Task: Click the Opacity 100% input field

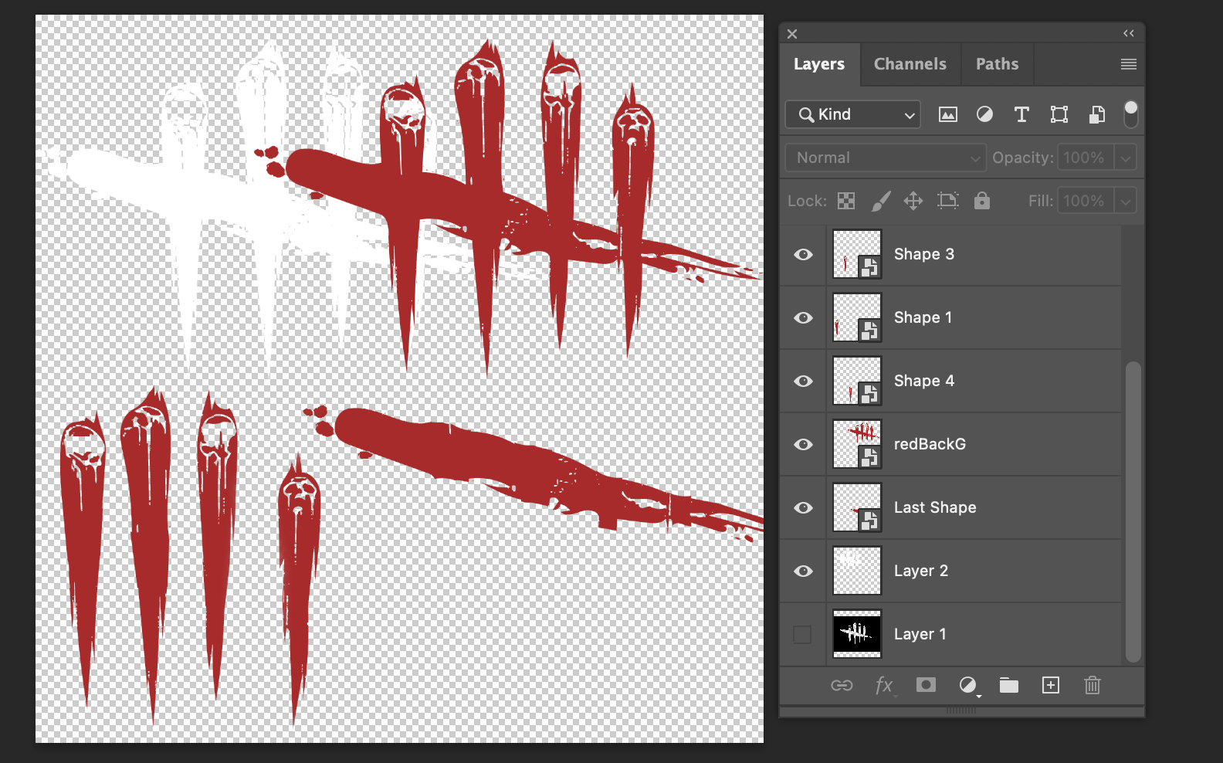Action: (1086, 158)
